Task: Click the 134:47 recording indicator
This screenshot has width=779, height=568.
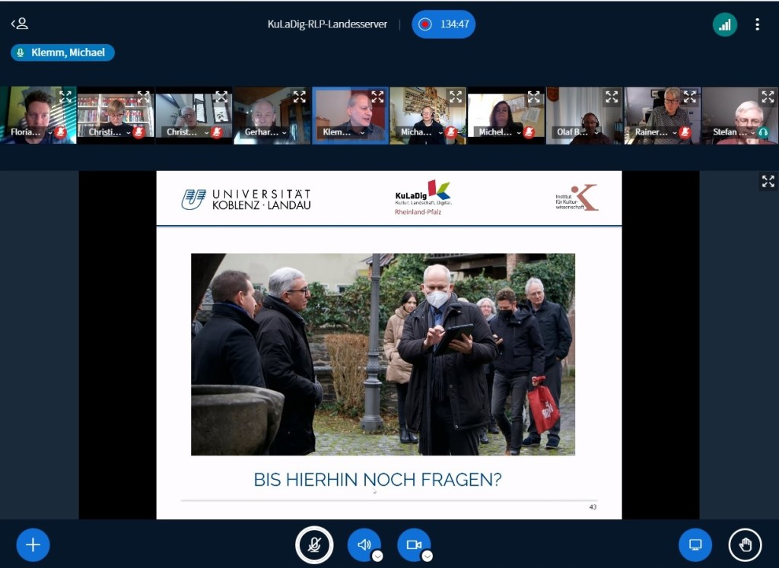Action: click(x=444, y=24)
